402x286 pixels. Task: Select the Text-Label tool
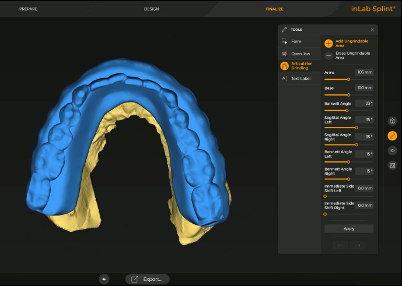point(299,79)
